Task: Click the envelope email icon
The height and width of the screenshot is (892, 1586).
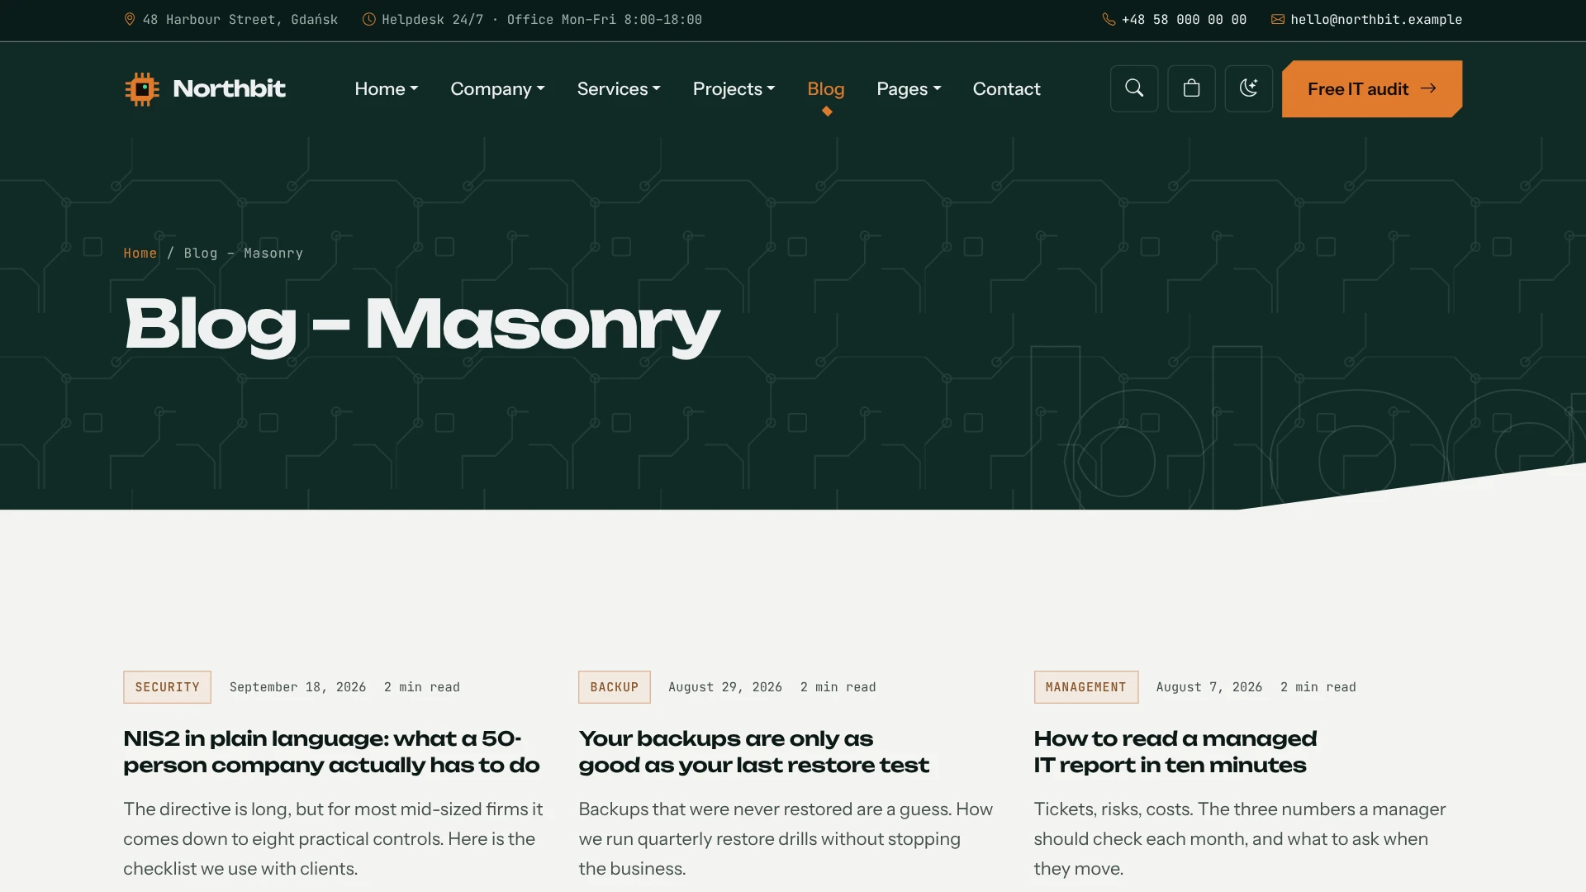Action: coord(1278,19)
